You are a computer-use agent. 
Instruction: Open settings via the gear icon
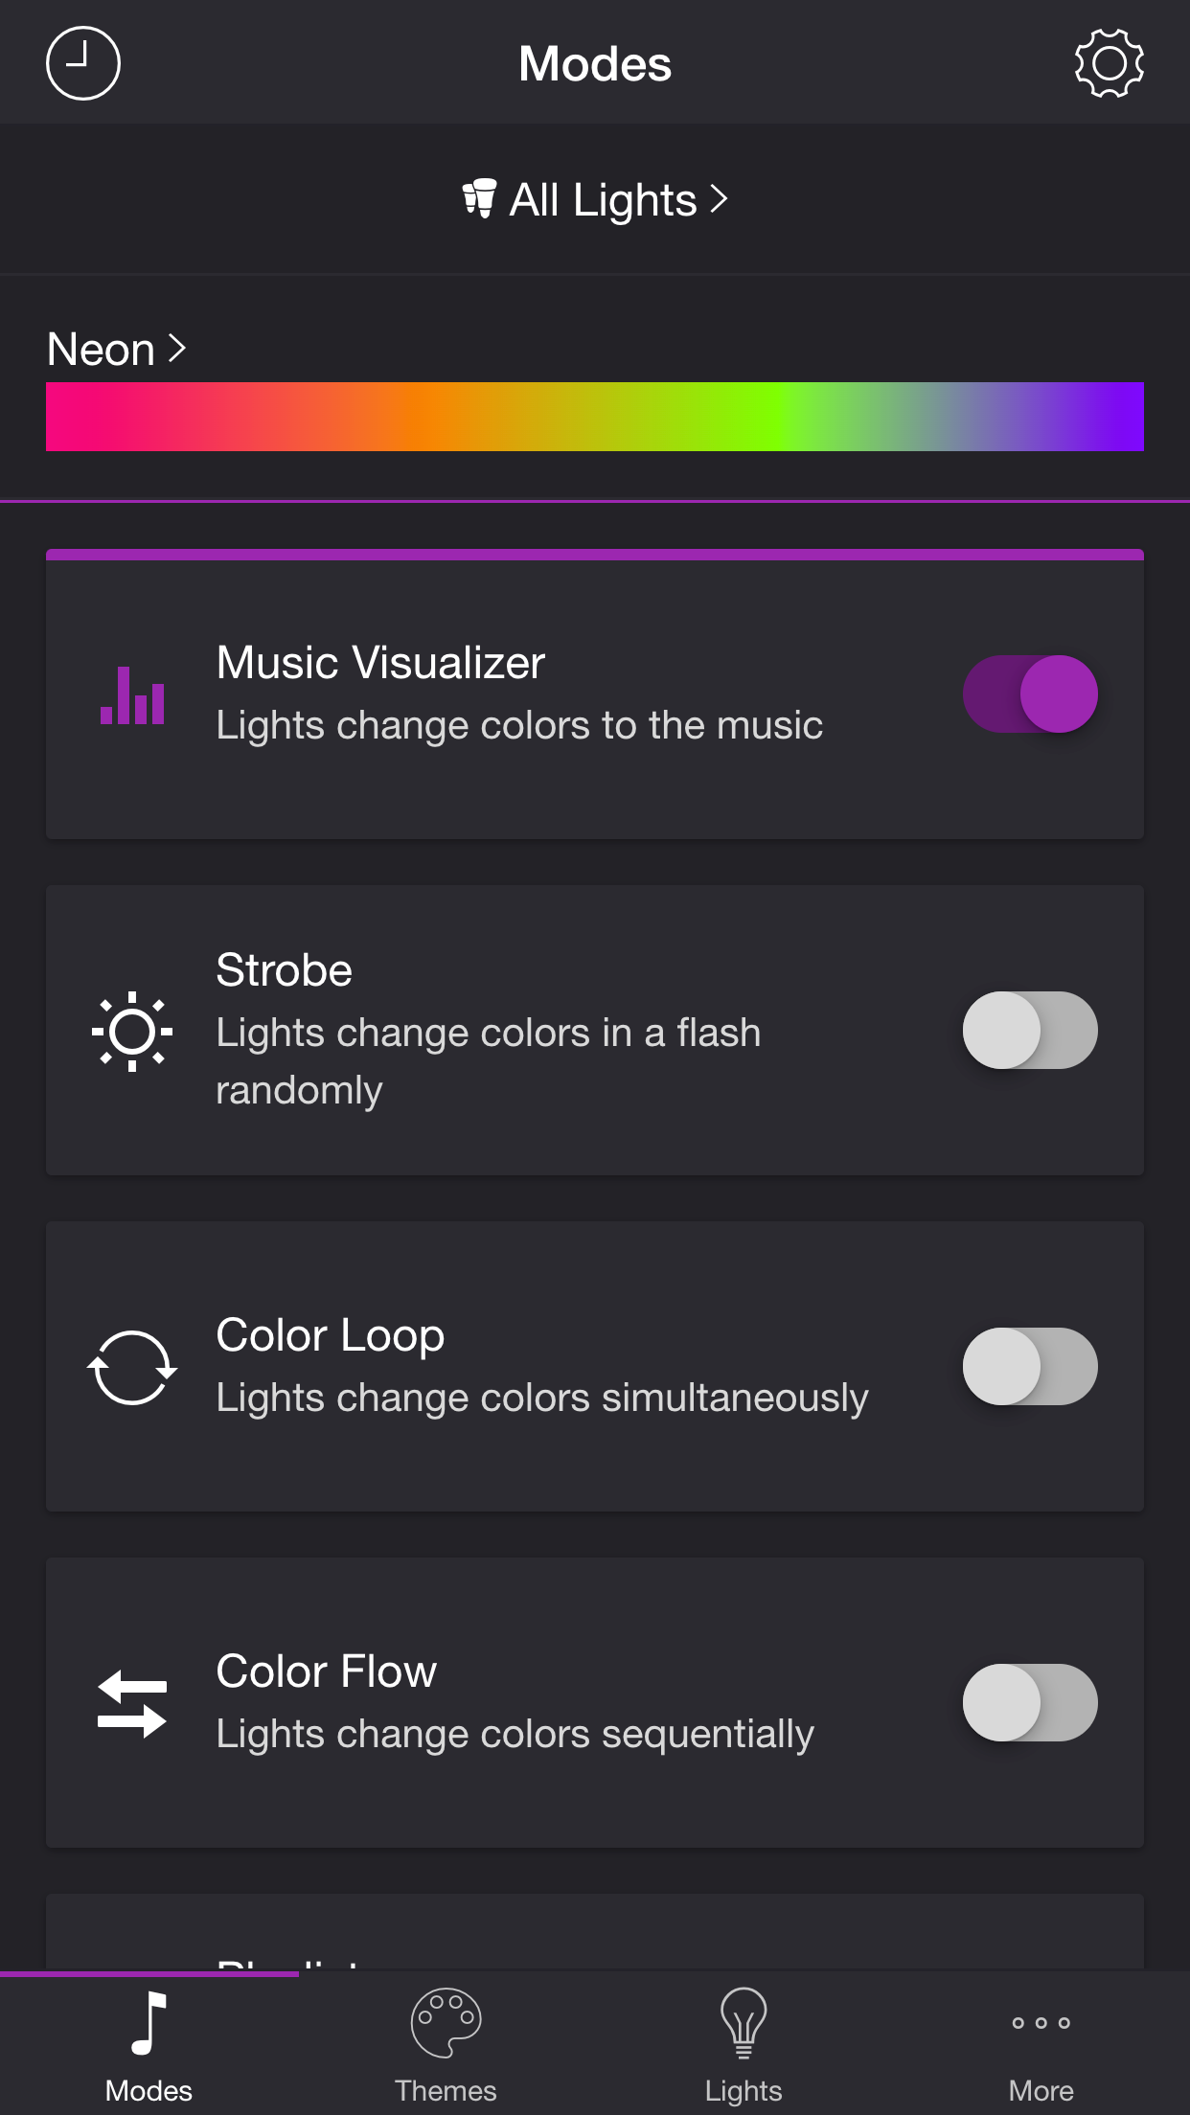coord(1109,63)
